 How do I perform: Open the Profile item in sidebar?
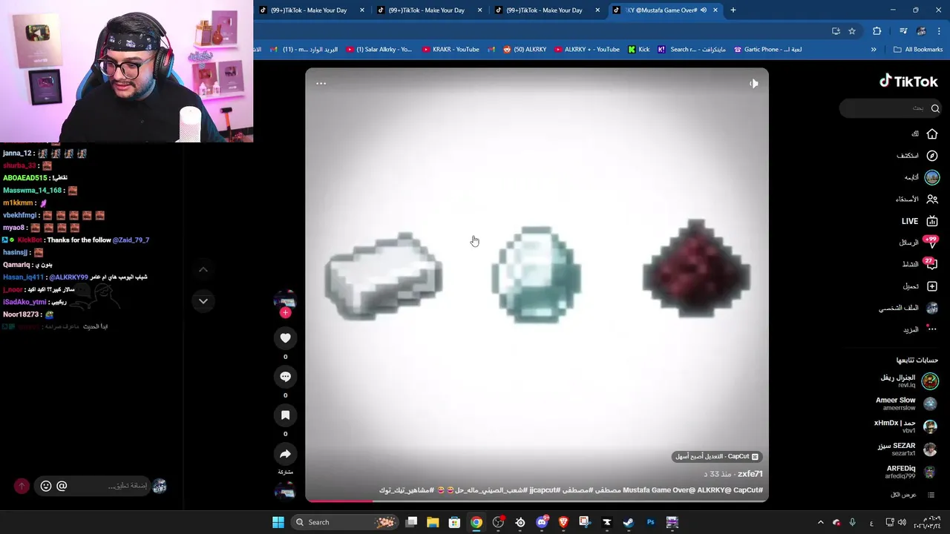click(909, 308)
